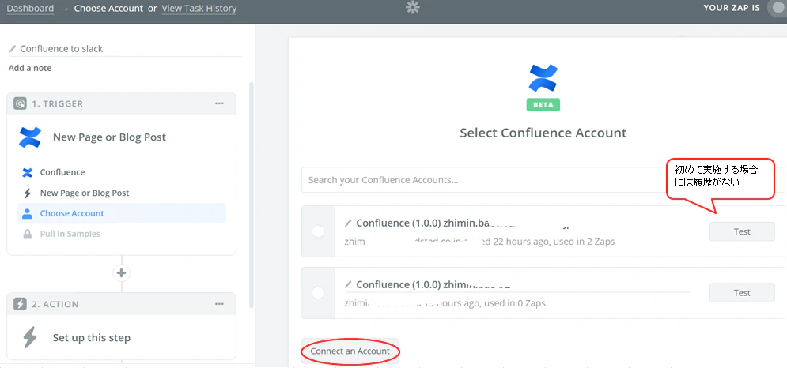Click the lock icon beside Pull In Samples
Screen dimensions: 787x368
point(28,234)
